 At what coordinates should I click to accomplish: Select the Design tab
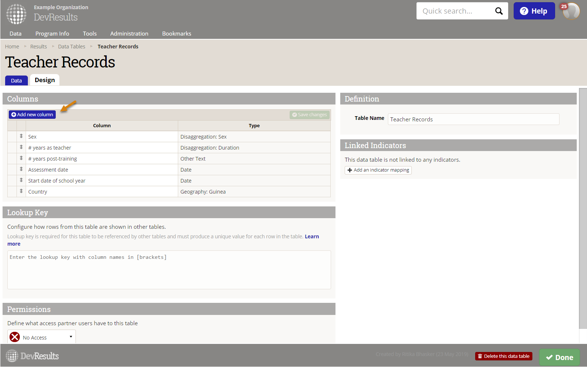click(45, 80)
